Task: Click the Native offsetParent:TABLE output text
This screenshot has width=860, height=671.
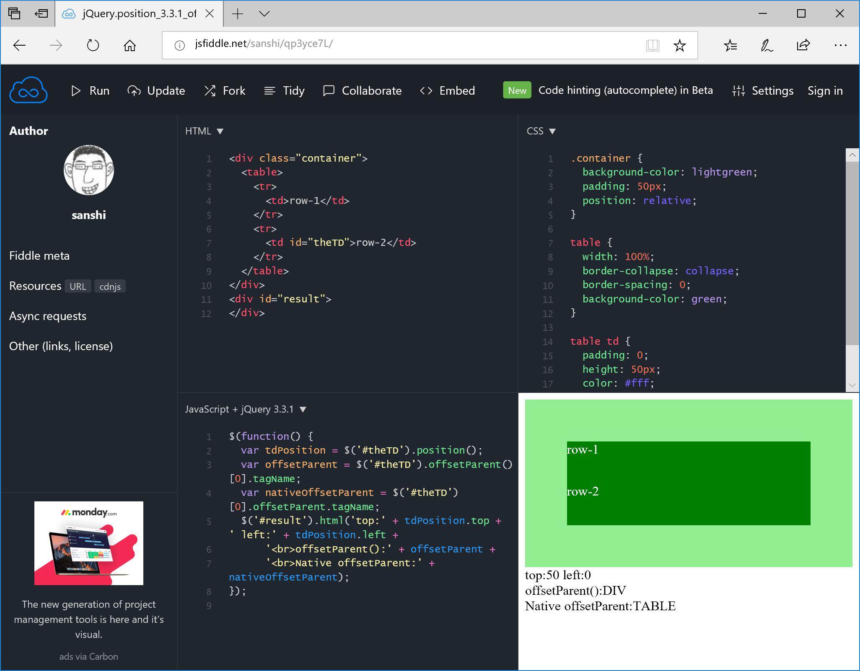Action: tap(600, 606)
